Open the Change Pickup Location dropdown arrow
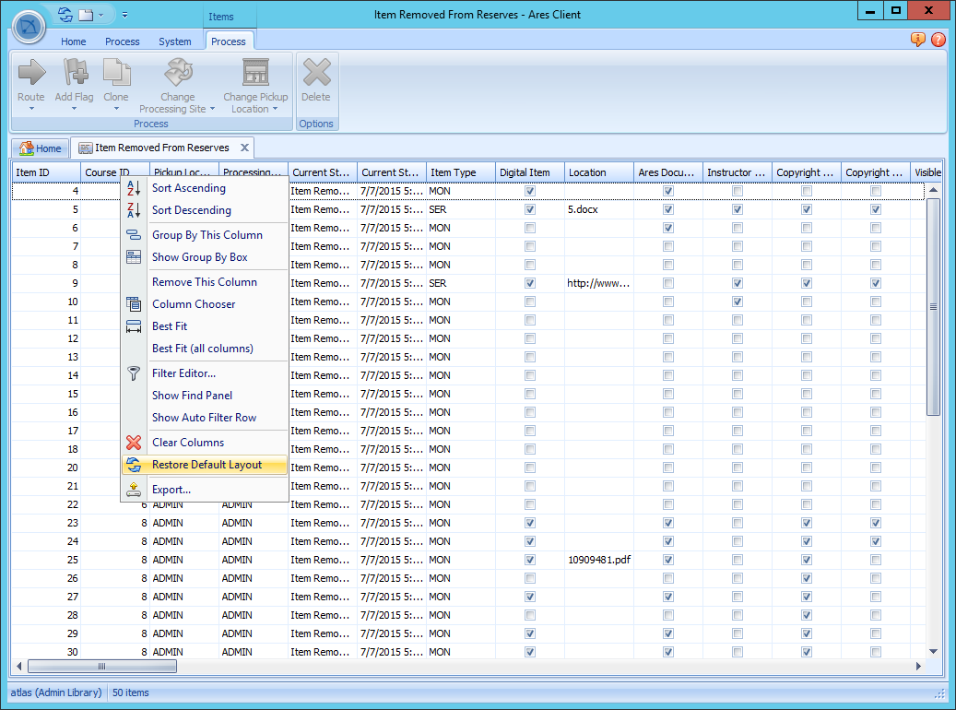Image resolution: width=956 pixels, height=710 pixels. tap(275, 109)
